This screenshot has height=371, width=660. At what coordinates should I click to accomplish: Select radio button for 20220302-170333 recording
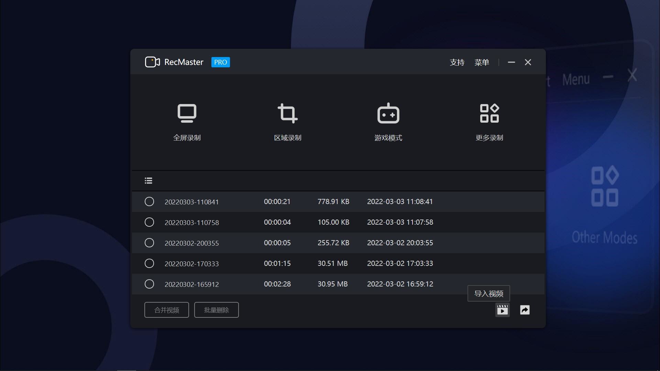point(149,263)
